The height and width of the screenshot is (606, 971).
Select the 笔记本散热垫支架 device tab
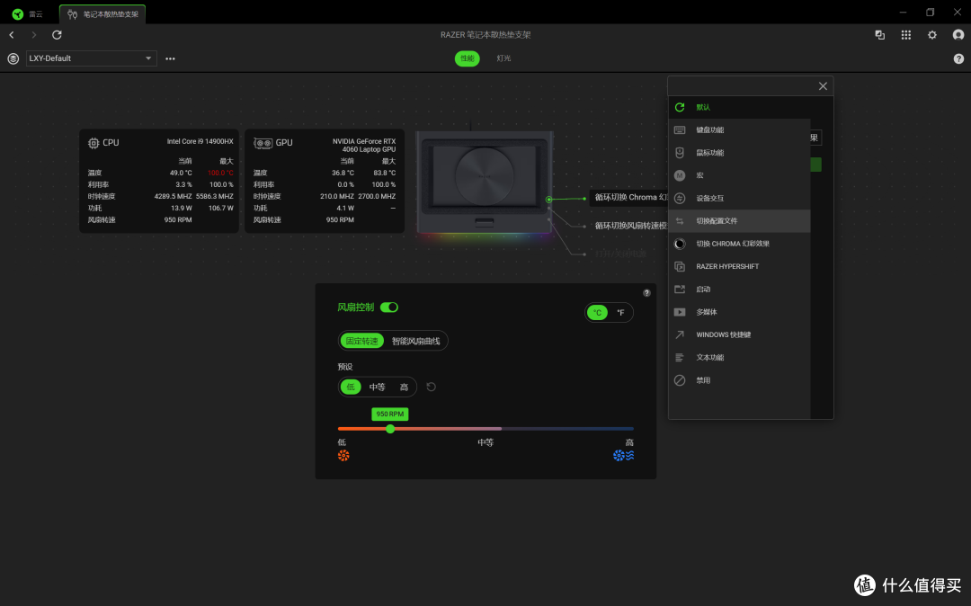tap(102, 13)
